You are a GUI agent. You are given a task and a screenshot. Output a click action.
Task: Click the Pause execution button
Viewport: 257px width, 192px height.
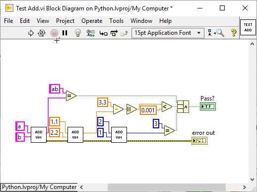pos(65,33)
